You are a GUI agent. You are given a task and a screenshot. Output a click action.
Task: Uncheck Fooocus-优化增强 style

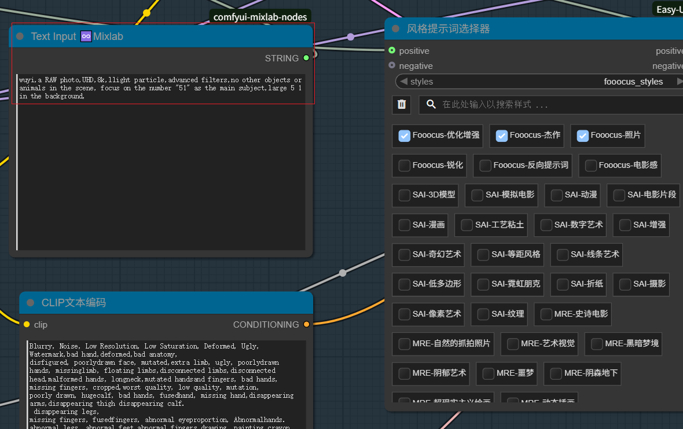pyautogui.click(x=404, y=136)
